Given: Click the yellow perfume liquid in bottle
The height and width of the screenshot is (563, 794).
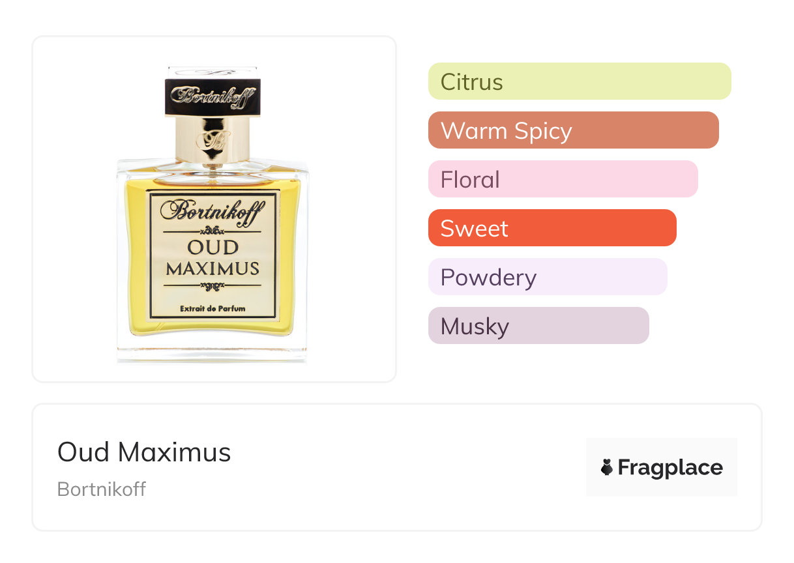Looking at the screenshot, I should point(132,261).
